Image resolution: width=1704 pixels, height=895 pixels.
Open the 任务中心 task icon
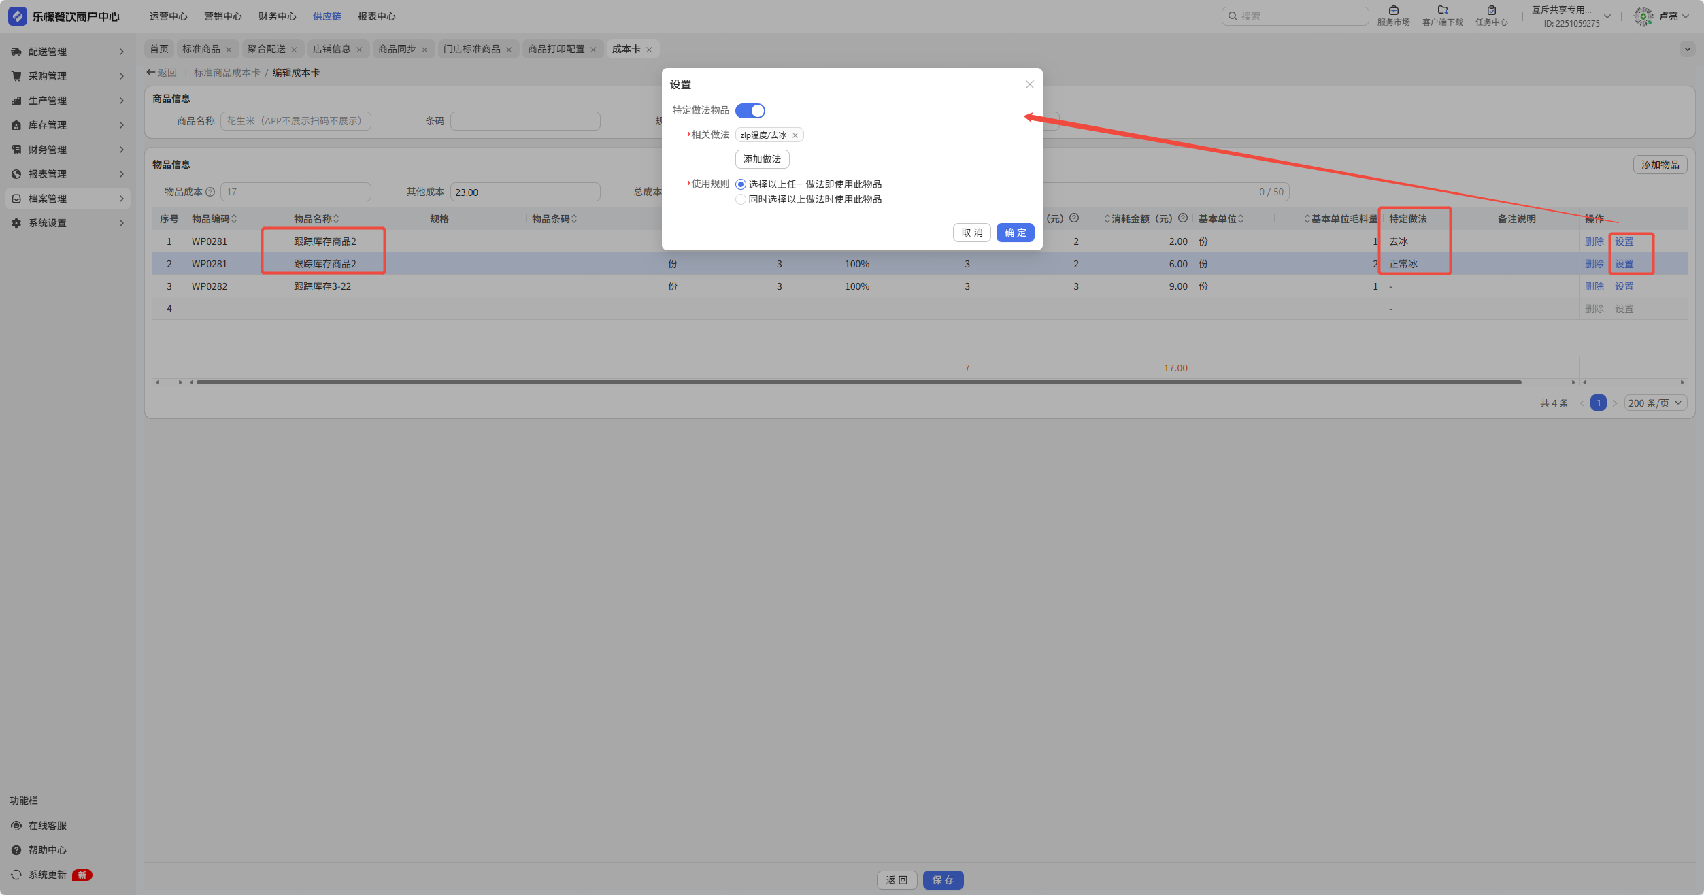(1491, 10)
